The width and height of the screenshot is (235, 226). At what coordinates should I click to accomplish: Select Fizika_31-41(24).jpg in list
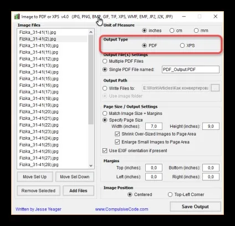tap(53, 138)
